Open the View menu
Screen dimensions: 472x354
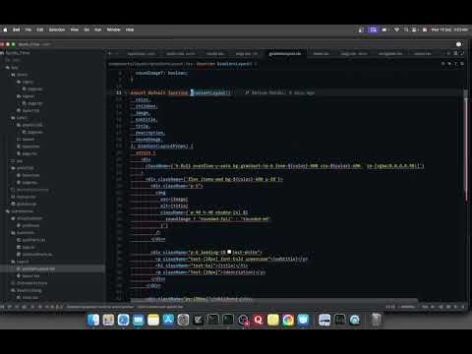[x=75, y=29]
